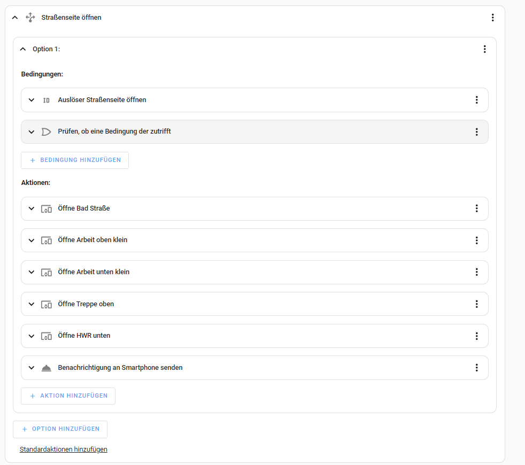Screen dimensions: 525x465
Task: Click Aktion hinzufügen button
Action: coord(68,396)
